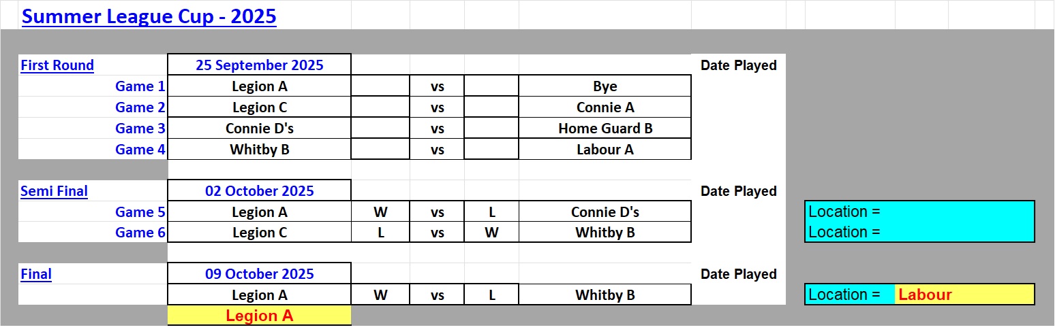The image size is (1055, 336).
Task: Open the "Semi Final" heading link
Action: click(55, 191)
